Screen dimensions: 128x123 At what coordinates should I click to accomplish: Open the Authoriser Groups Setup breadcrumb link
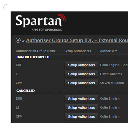pos(77,40)
